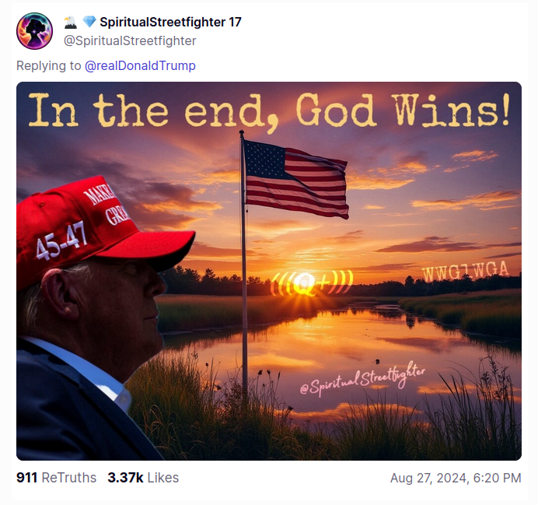Open the @realDonaldTrump mention link
This screenshot has width=538, height=505.
pos(140,65)
